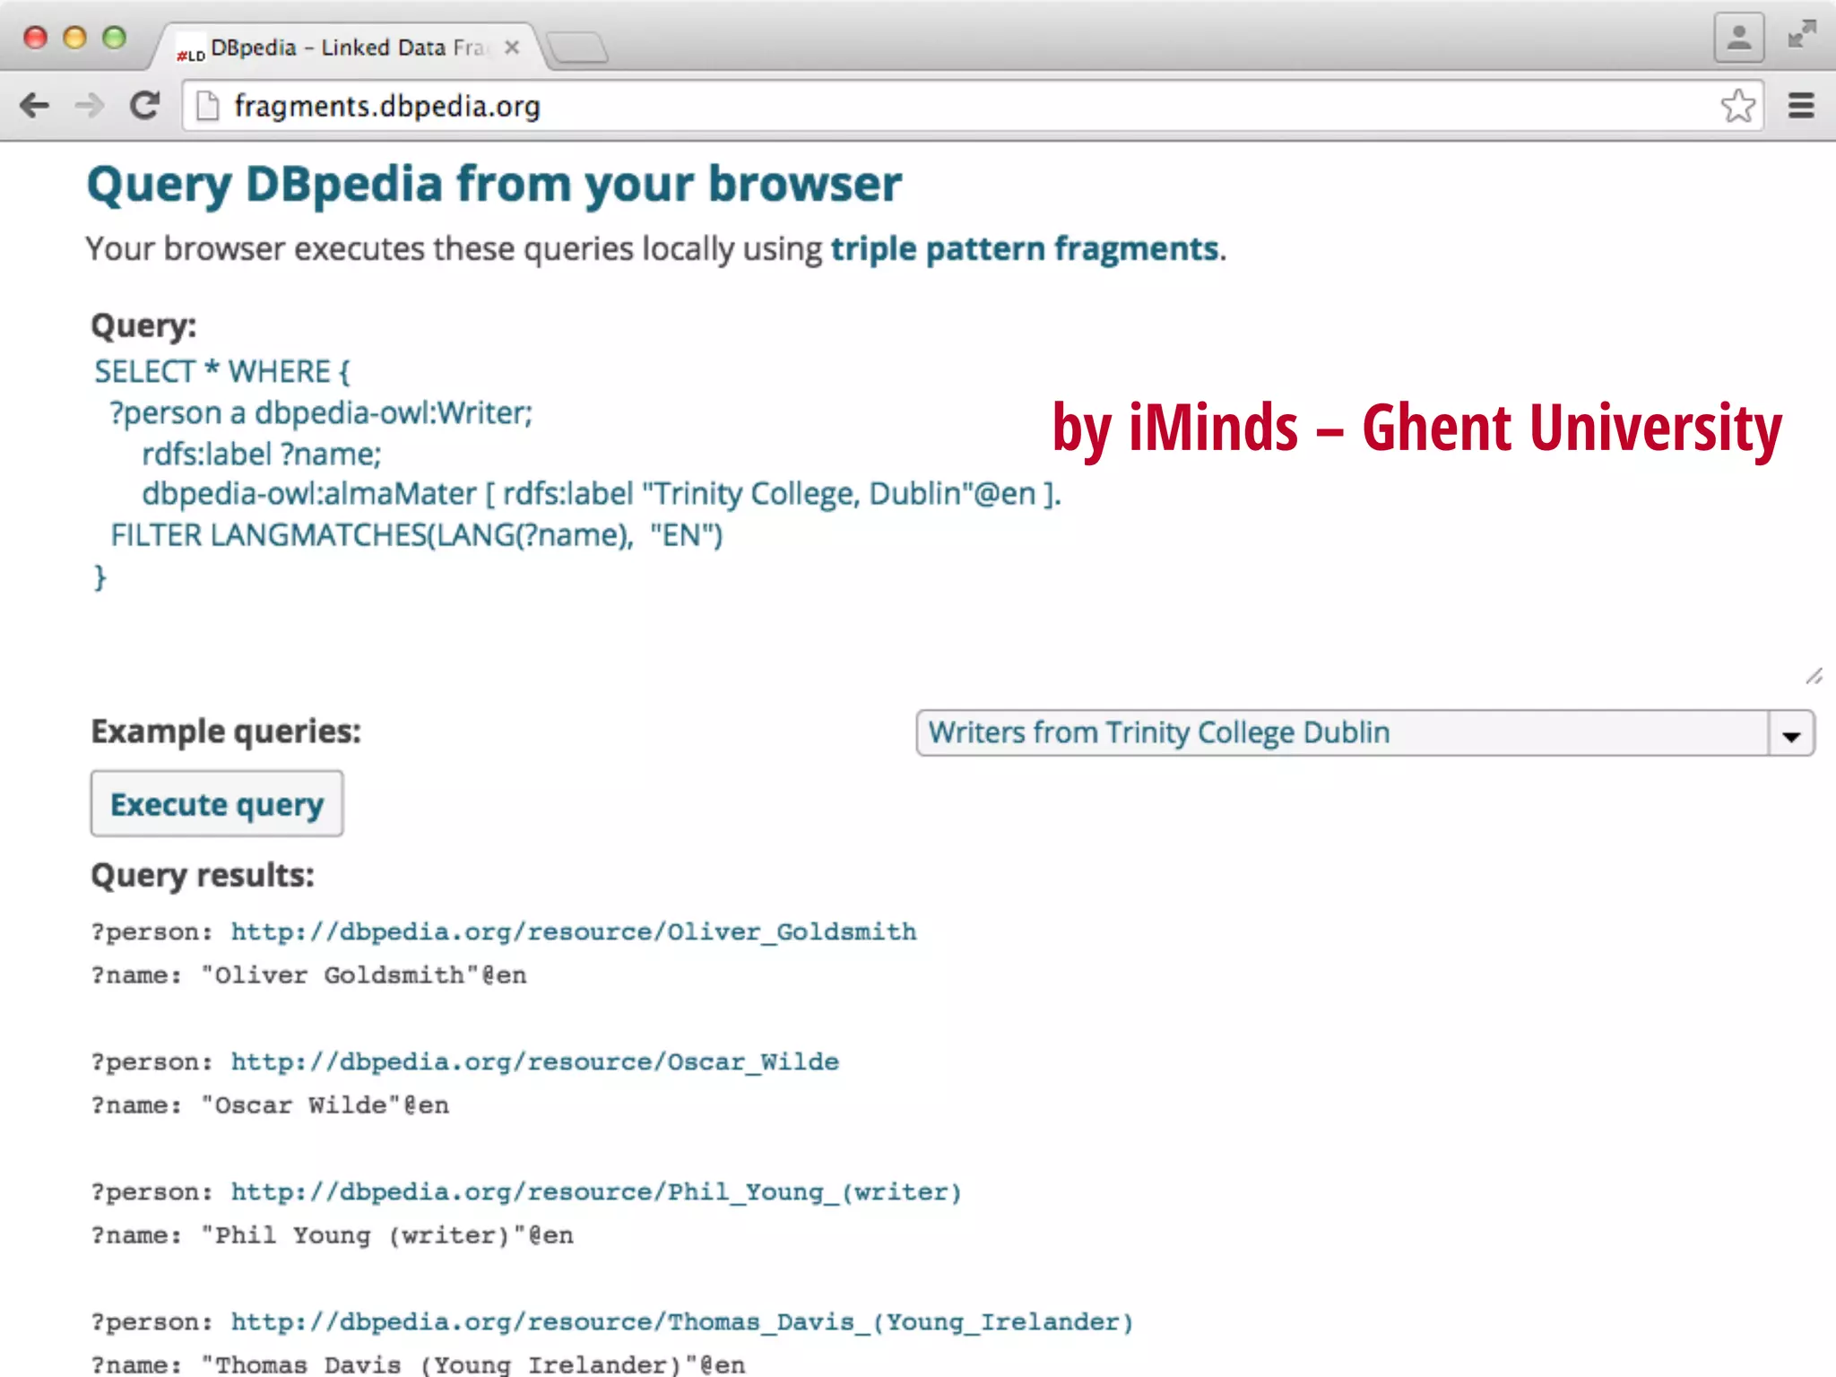The width and height of the screenshot is (1836, 1377).
Task: Toggle fullscreen with the expand arrows icon
Action: click(1801, 35)
